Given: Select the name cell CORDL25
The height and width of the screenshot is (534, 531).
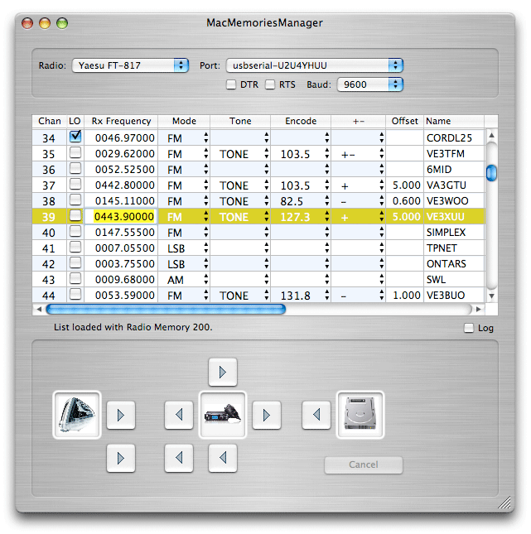Looking at the screenshot, I should (x=454, y=138).
